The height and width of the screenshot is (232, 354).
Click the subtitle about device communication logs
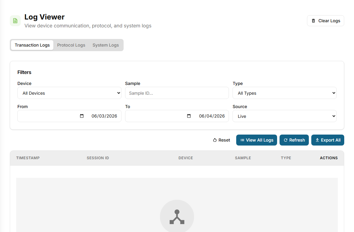pyautogui.click(x=88, y=26)
